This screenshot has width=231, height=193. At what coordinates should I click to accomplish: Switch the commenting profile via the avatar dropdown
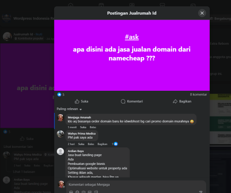point(61,184)
